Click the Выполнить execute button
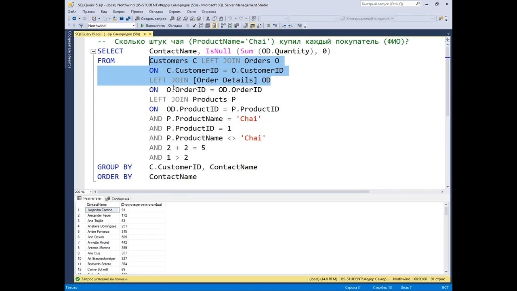The image size is (517, 291). click(x=153, y=26)
